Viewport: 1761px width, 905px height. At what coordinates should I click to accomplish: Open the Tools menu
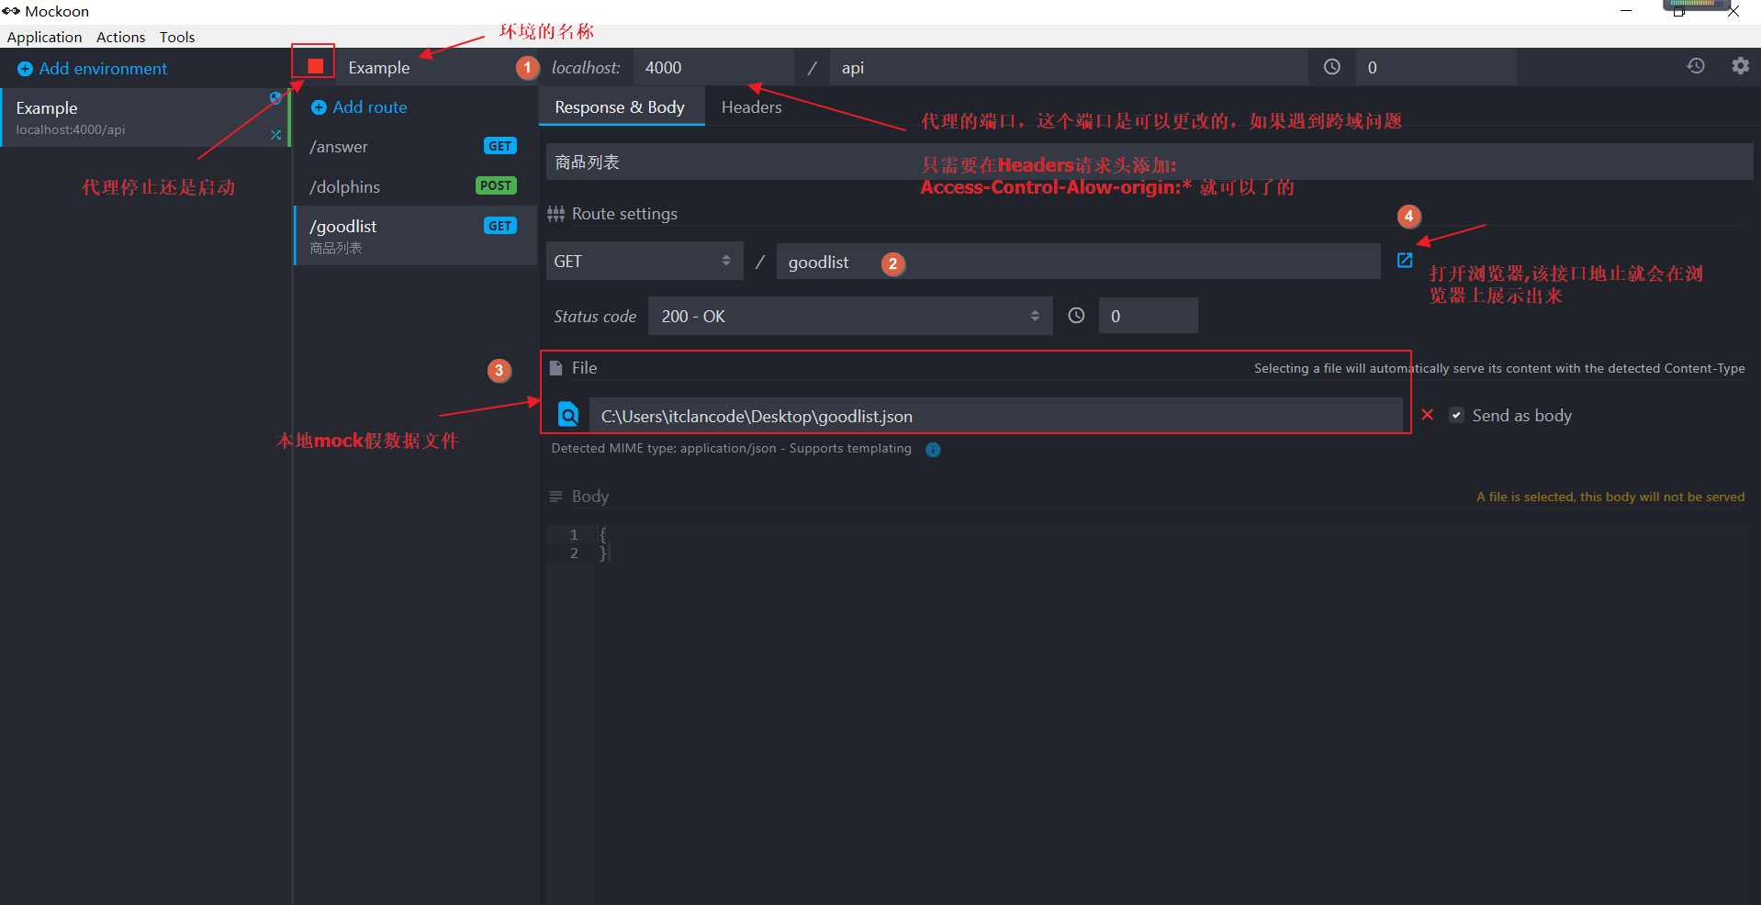tap(177, 37)
